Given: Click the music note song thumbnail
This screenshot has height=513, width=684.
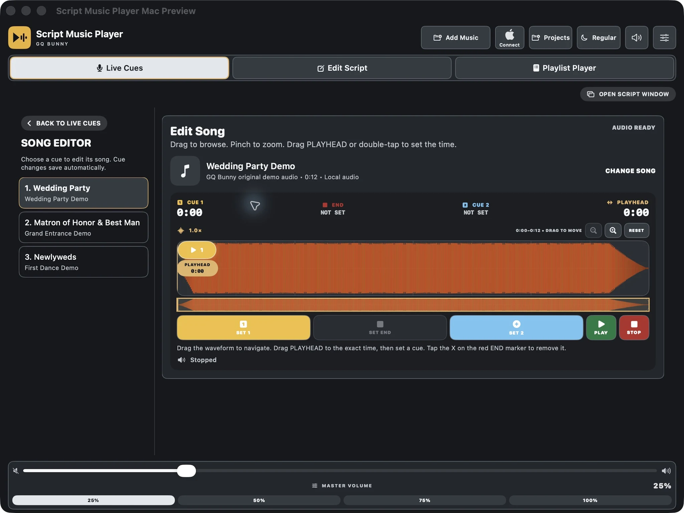Looking at the screenshot, I should click(185, 171).
